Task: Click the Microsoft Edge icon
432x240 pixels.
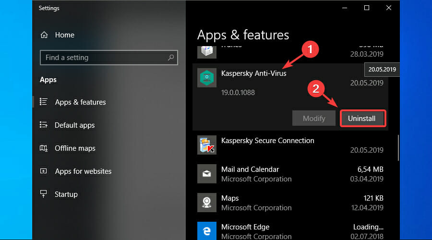Action: [x=206, y=231]
